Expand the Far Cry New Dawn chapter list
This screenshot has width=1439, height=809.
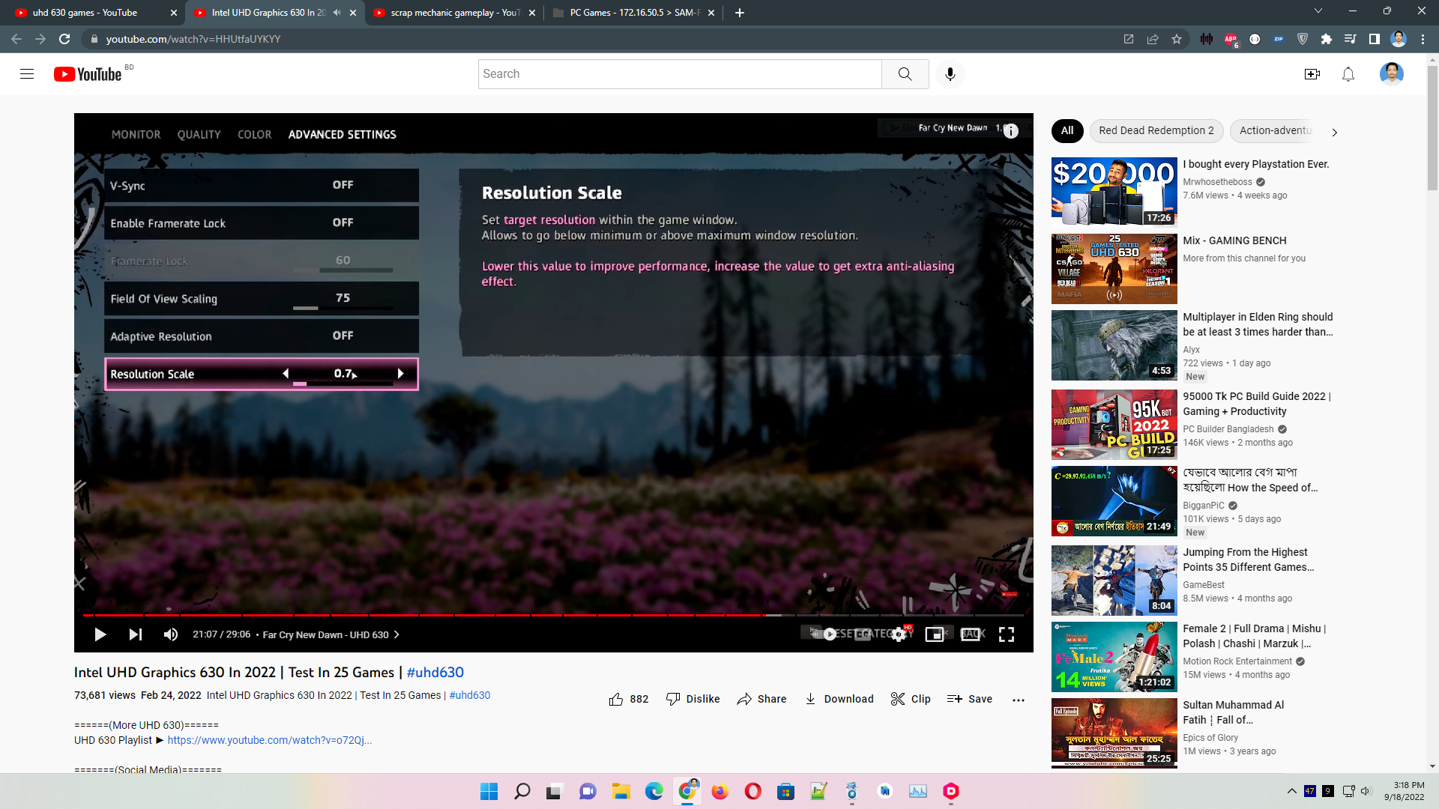pos(331,634)
